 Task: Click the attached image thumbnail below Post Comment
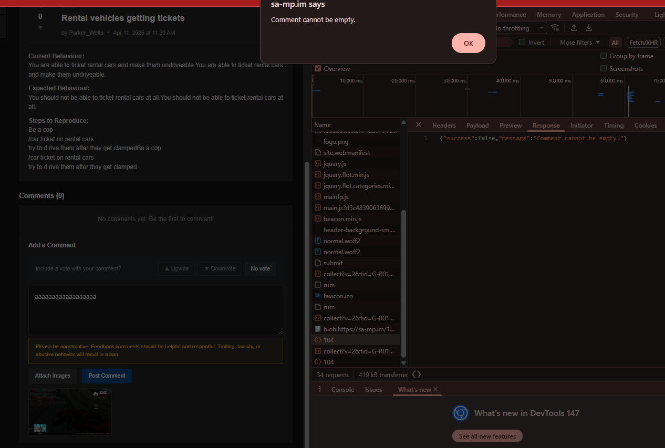70,411
